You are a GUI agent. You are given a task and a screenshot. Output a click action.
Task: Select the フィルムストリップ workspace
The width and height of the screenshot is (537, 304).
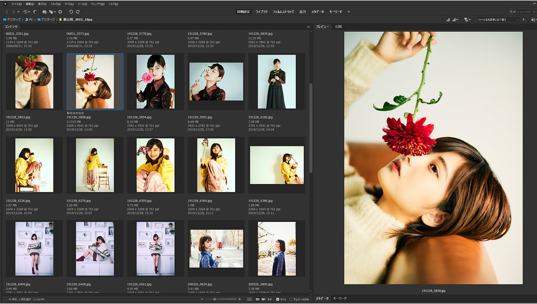pos(283,12)
